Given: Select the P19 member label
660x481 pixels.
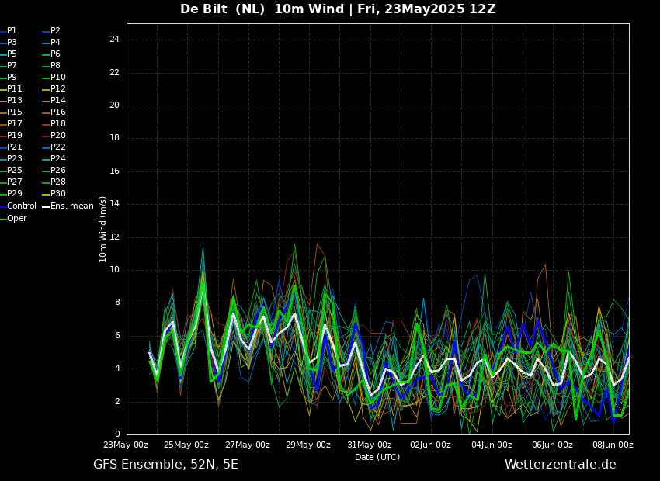Looking at the screenshot, I should [x=14, y=136].
